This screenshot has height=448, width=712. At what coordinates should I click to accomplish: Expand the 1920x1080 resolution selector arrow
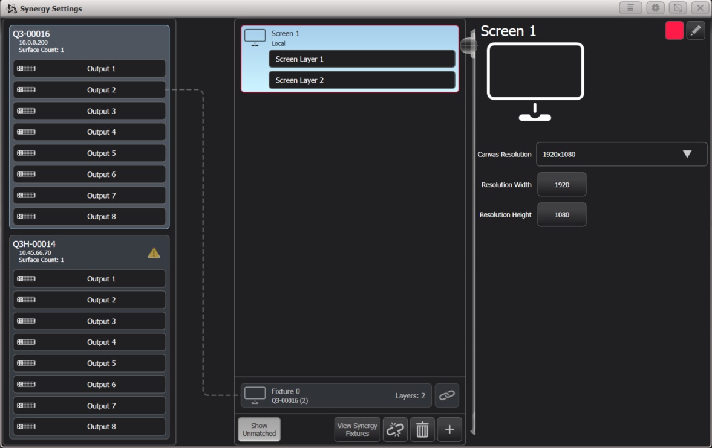[687, 154]
